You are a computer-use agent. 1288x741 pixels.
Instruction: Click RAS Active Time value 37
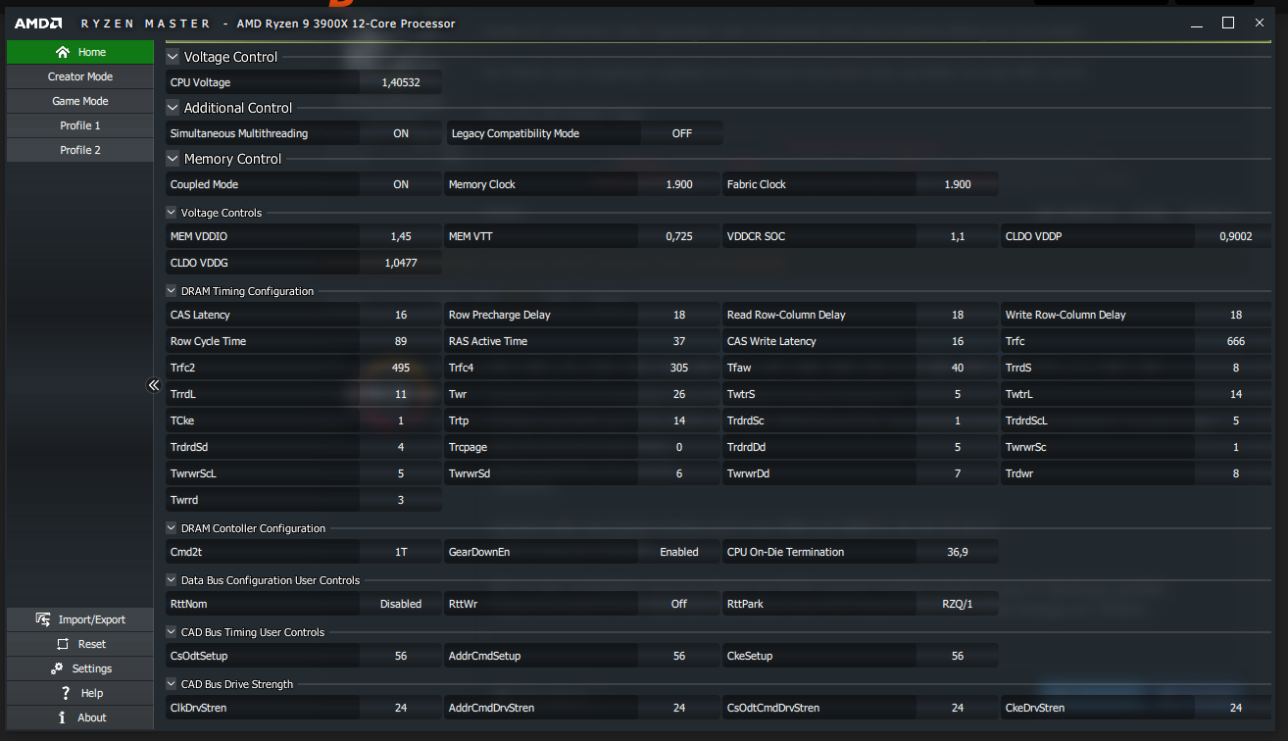[679, 341]
